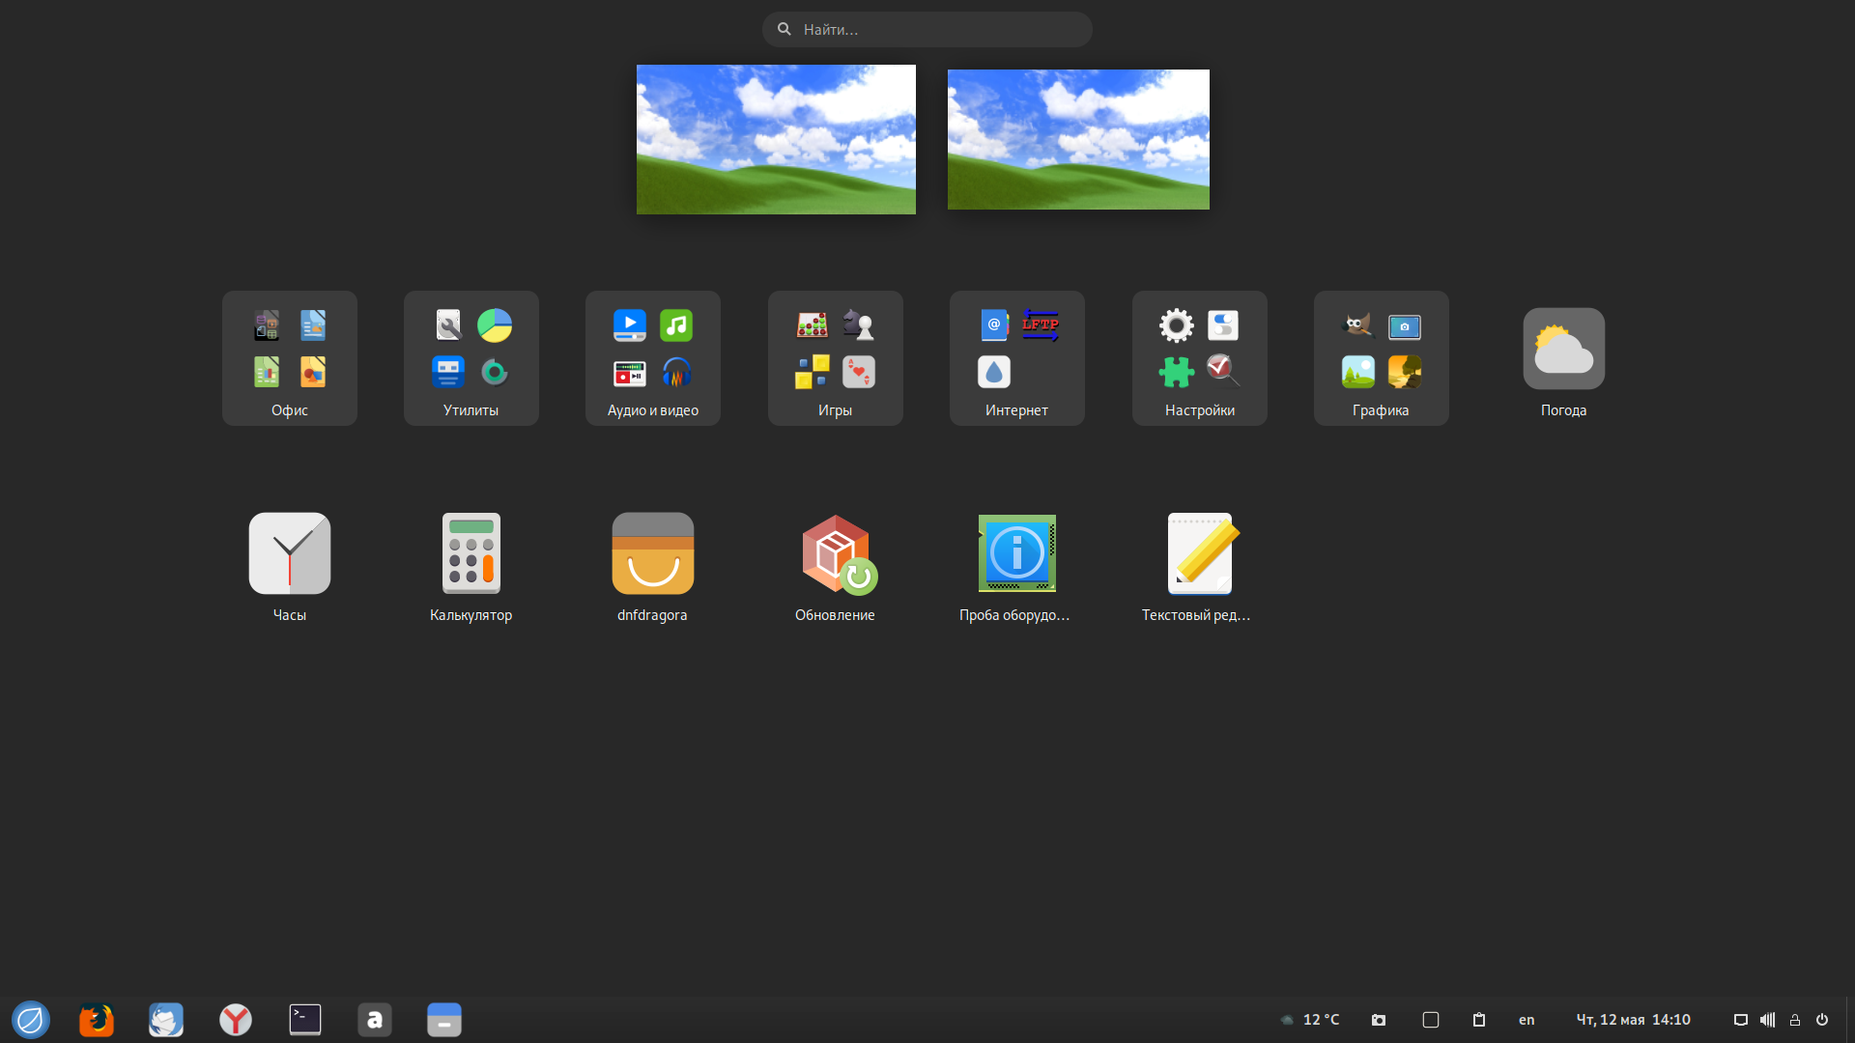Expand the Офис app folder
1855x1043 pixels.
point(290,358)
